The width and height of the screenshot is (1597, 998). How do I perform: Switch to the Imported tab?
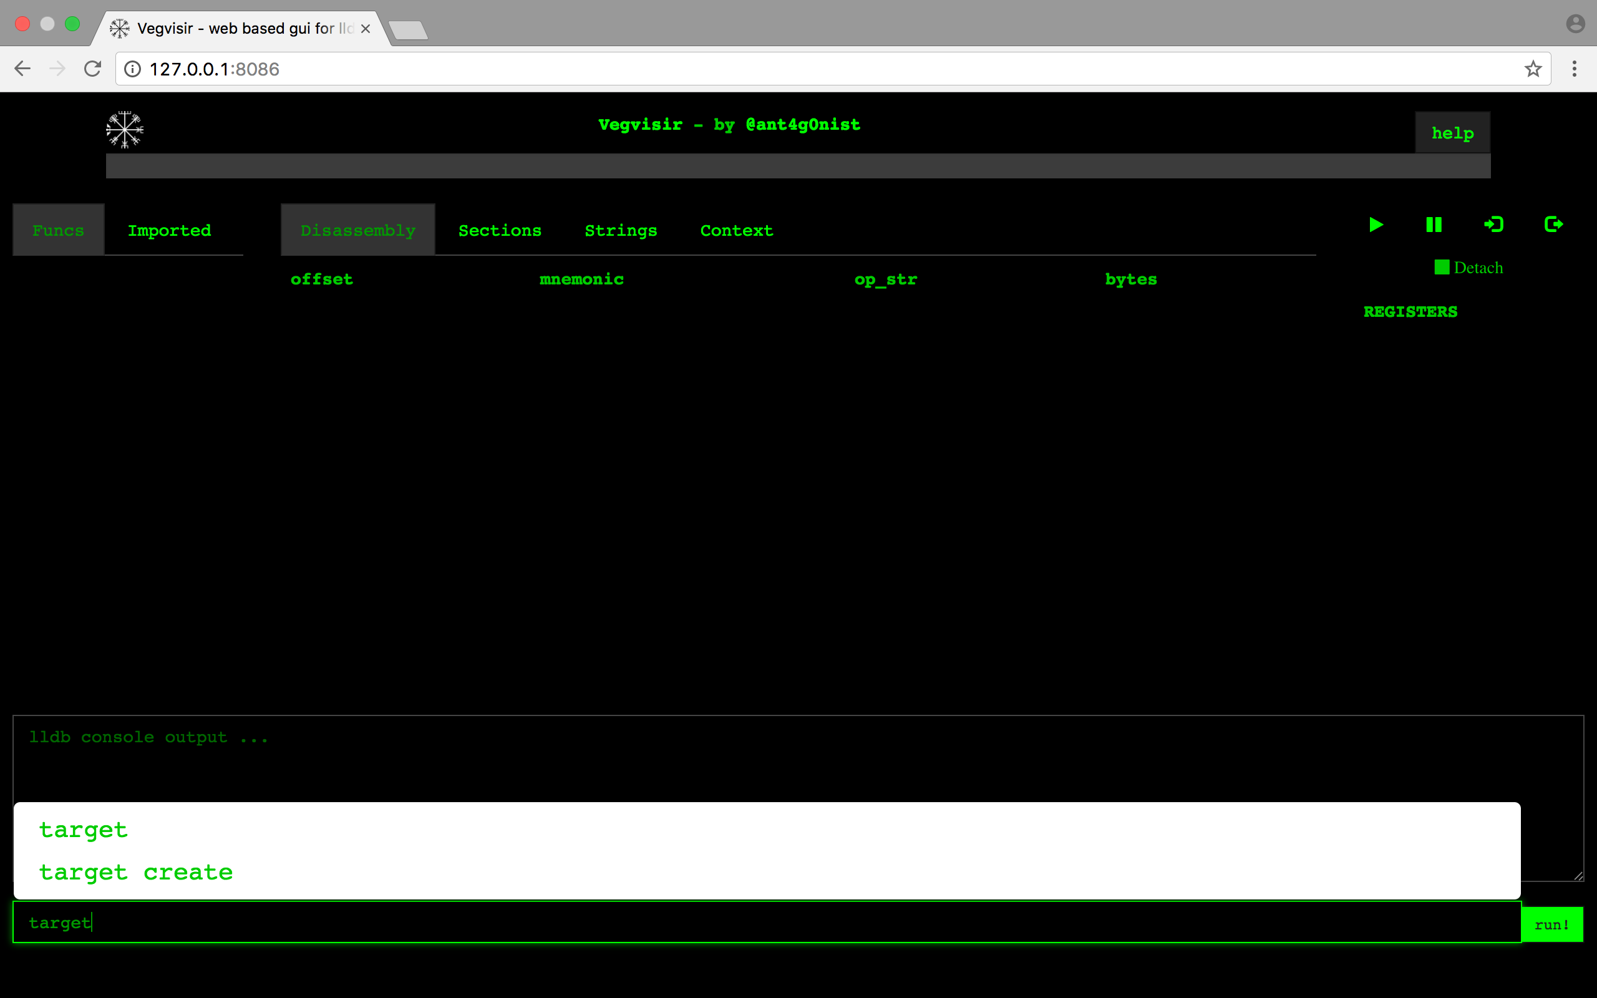170,230
